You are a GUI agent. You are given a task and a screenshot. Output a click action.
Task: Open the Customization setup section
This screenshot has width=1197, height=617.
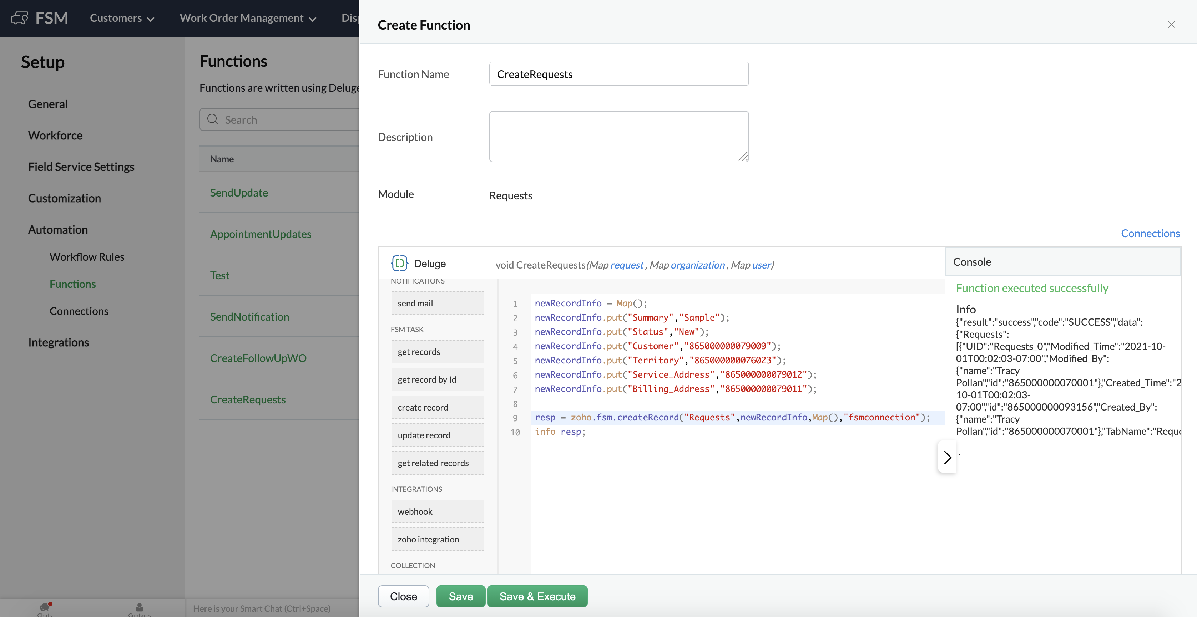pyautogui.click(x=65, y=198)
